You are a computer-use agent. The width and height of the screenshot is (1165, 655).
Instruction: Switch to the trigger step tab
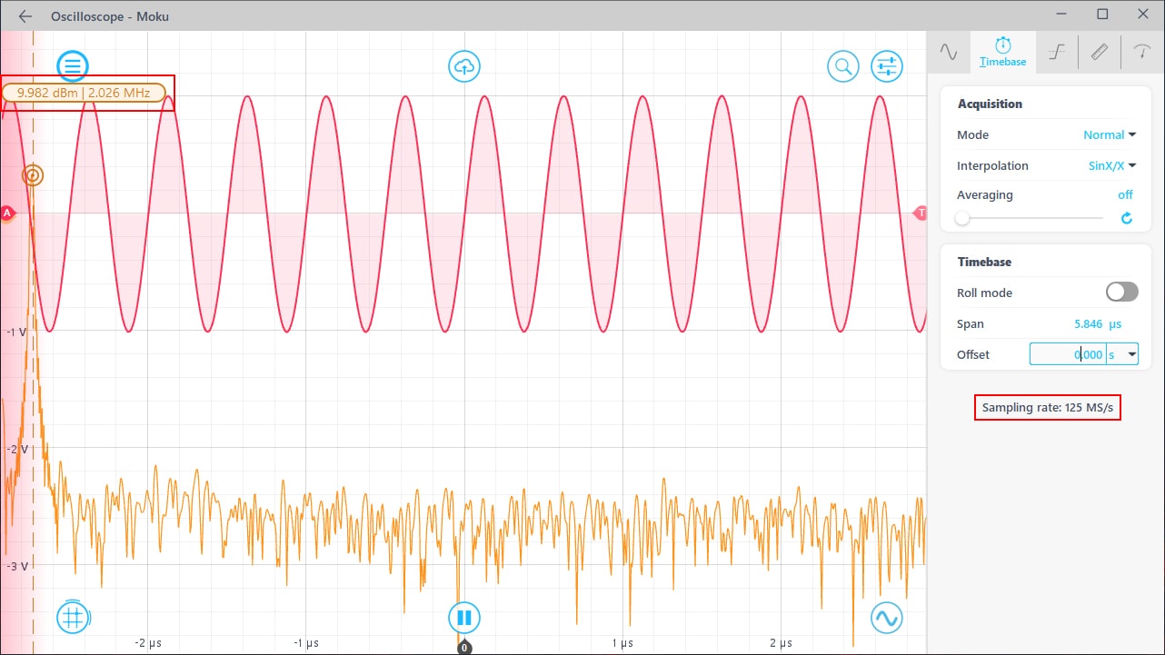click(x=1056, y=52)
